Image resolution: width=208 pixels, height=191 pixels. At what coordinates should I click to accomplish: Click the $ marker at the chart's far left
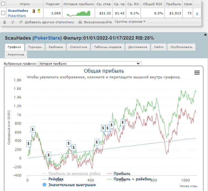click(29, 143)
